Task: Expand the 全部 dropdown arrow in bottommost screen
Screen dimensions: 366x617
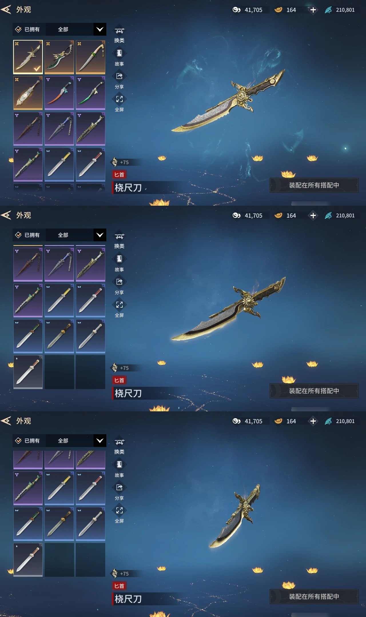Action: coord(100,441)
